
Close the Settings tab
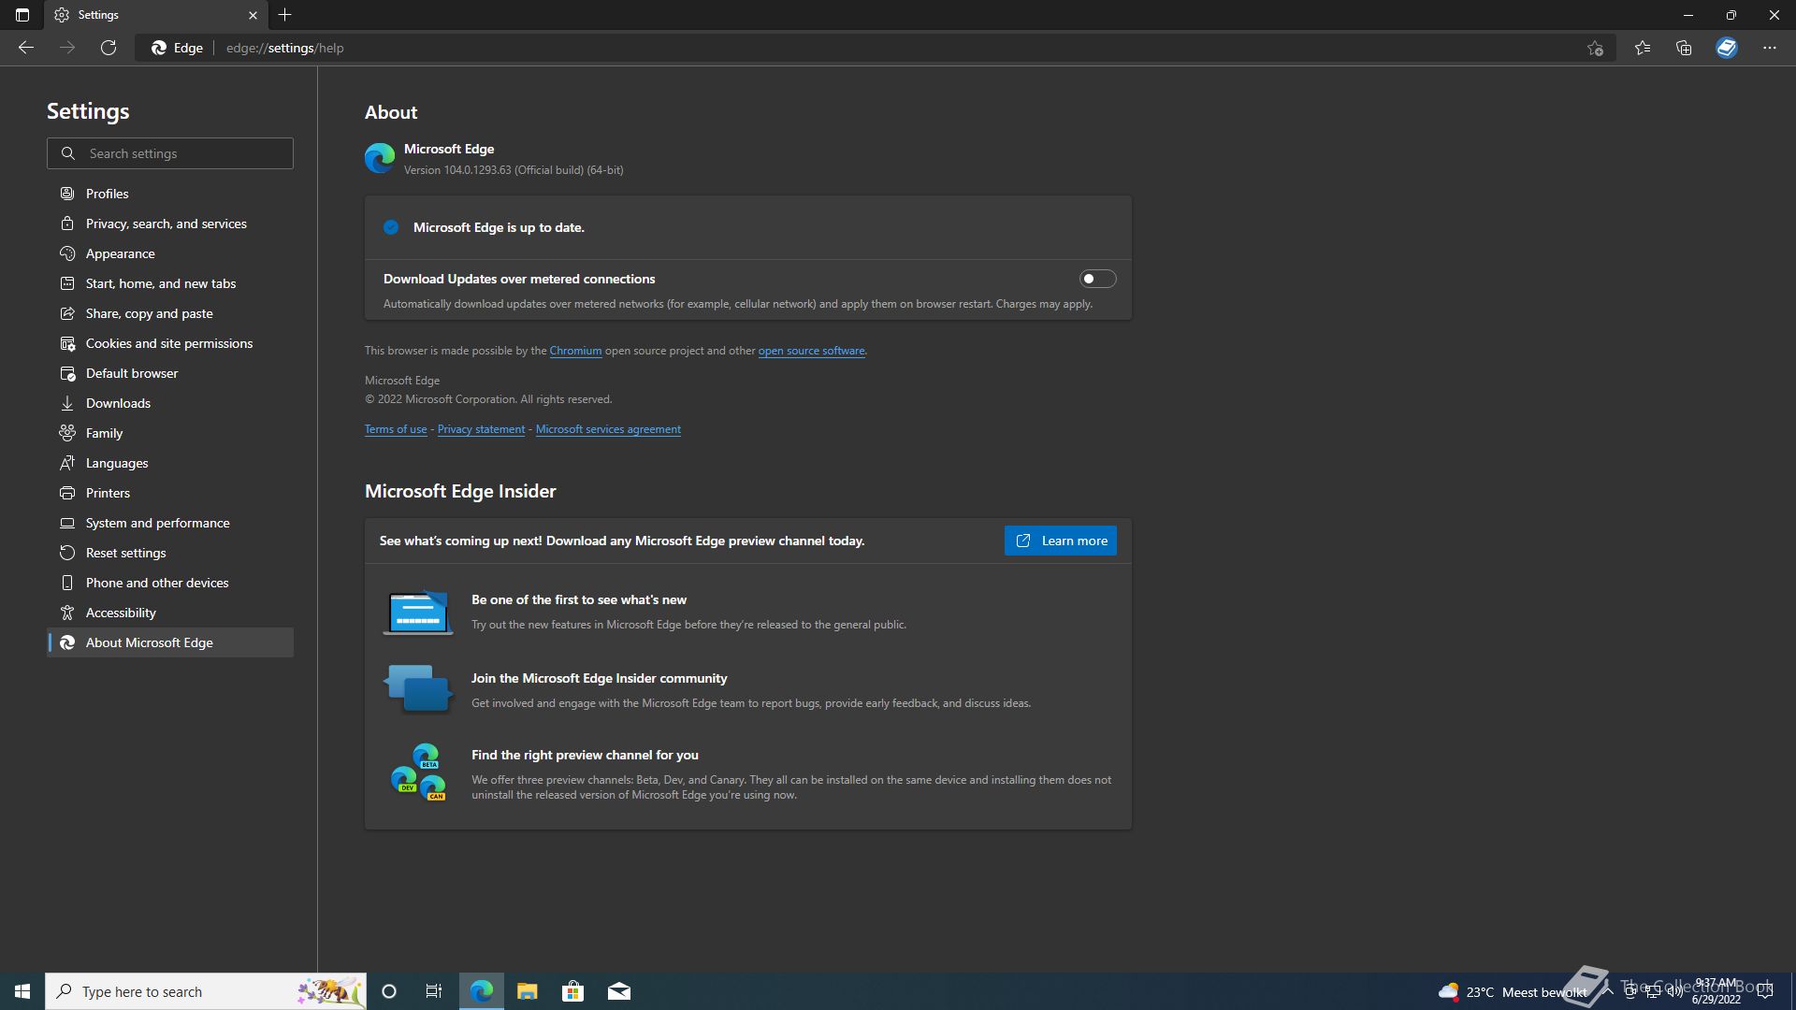click(253, 15)
